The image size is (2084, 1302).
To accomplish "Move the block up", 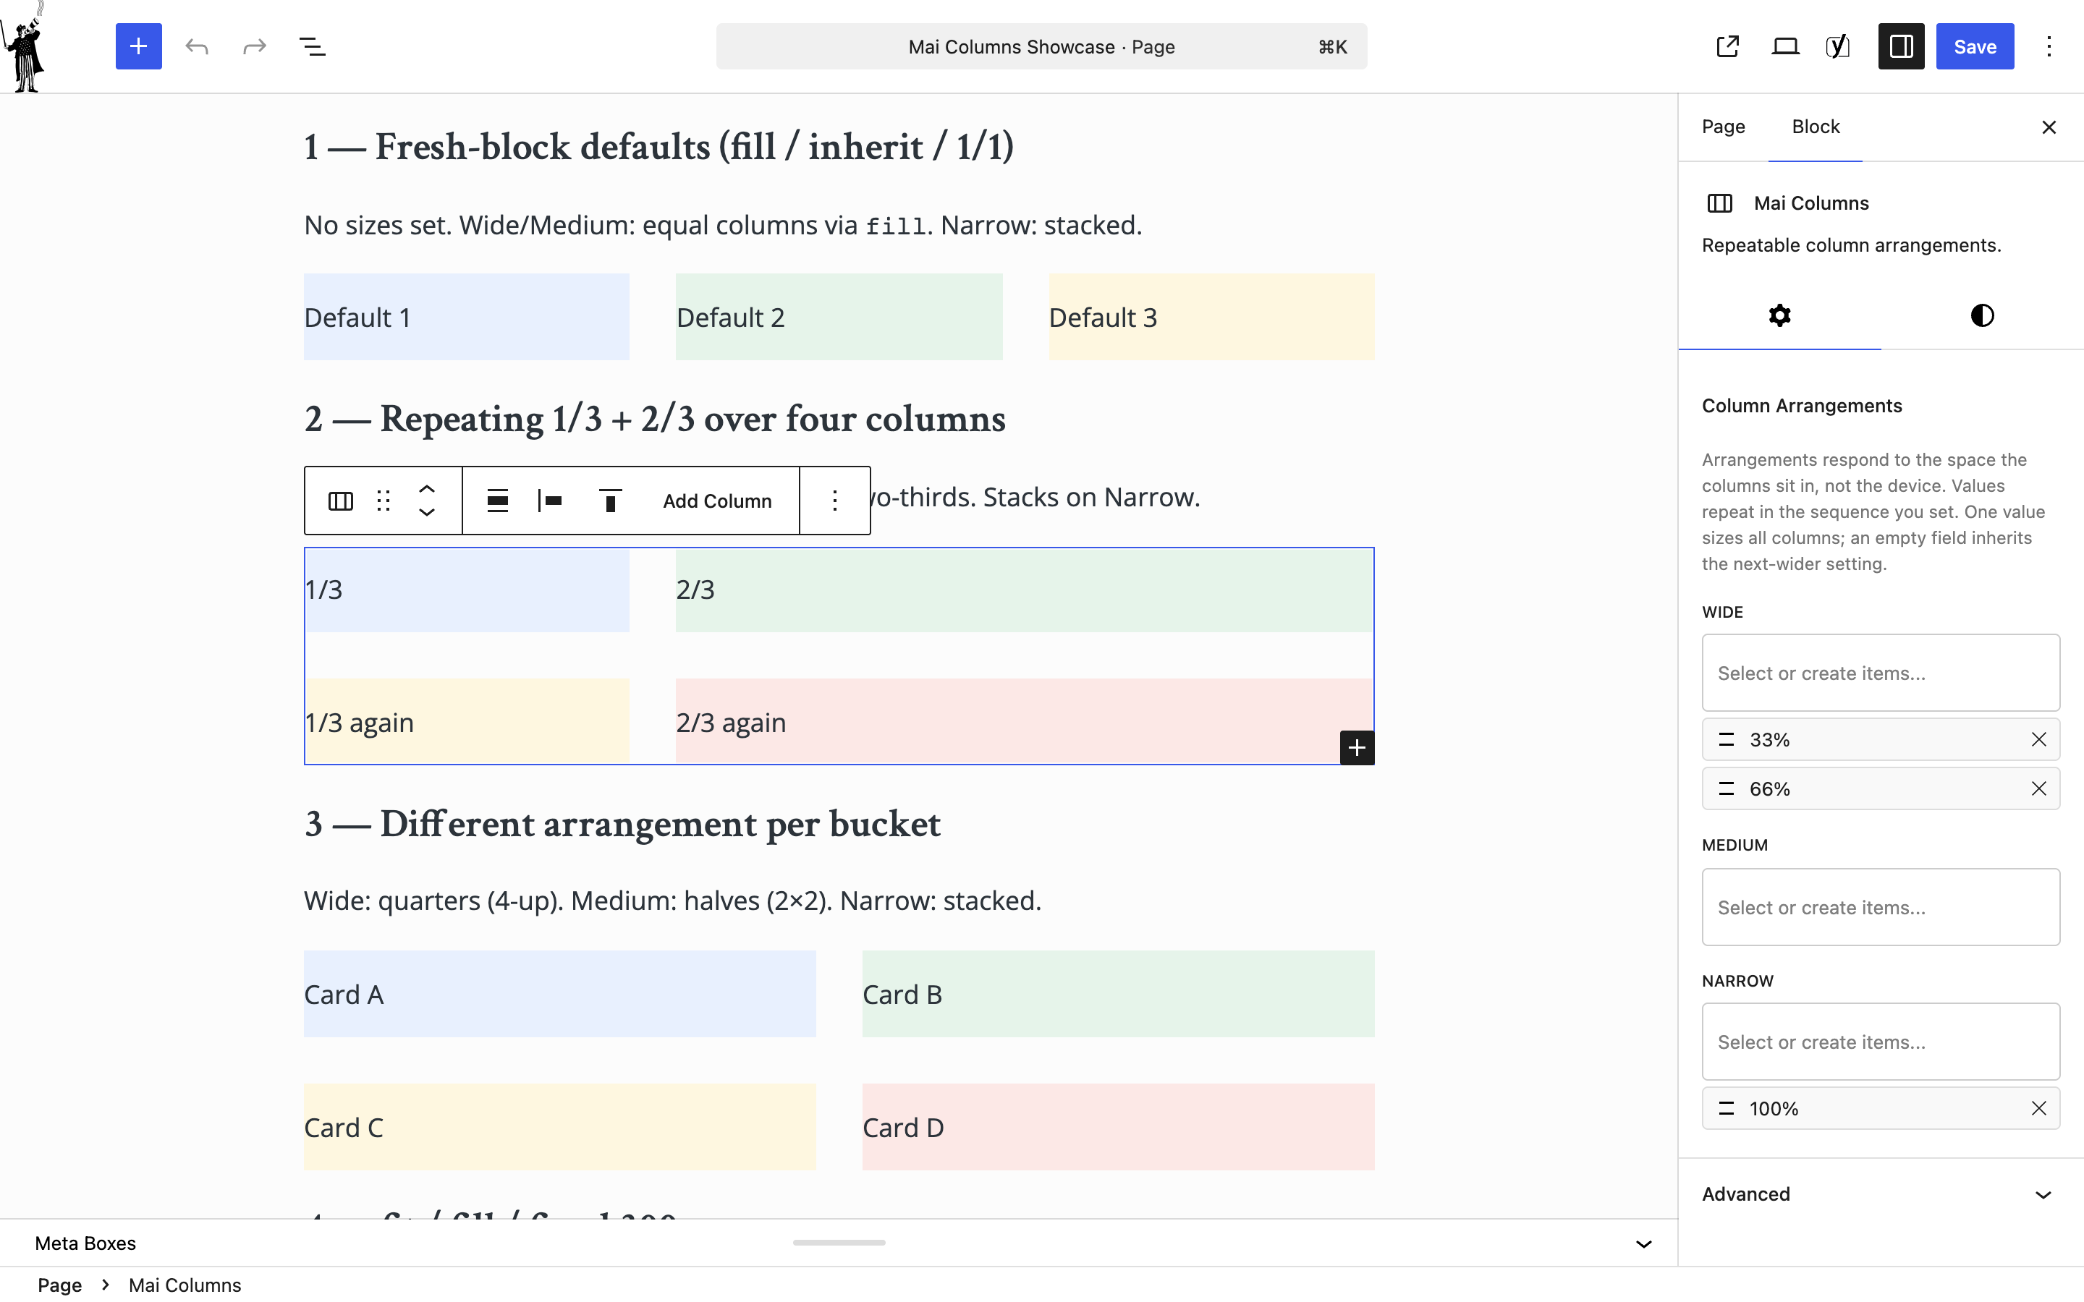I will 427,488.
